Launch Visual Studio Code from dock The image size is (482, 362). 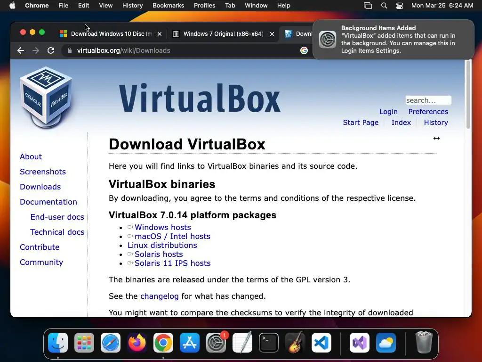[x=321, y=343]
